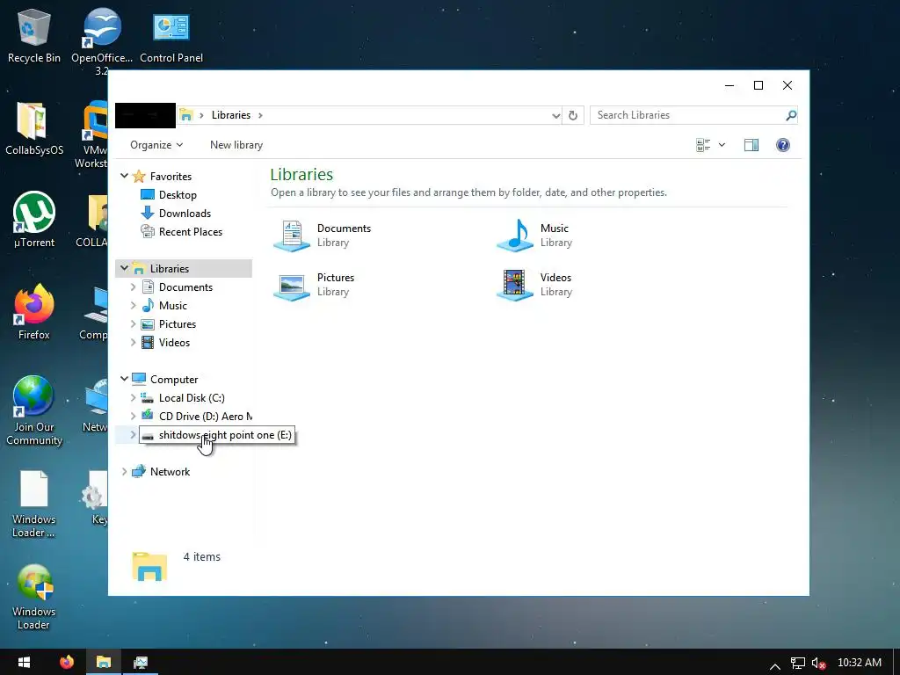Expand Videos node in navigation tree
Viewport: 900px width, 675px height.
pos(134,342)
